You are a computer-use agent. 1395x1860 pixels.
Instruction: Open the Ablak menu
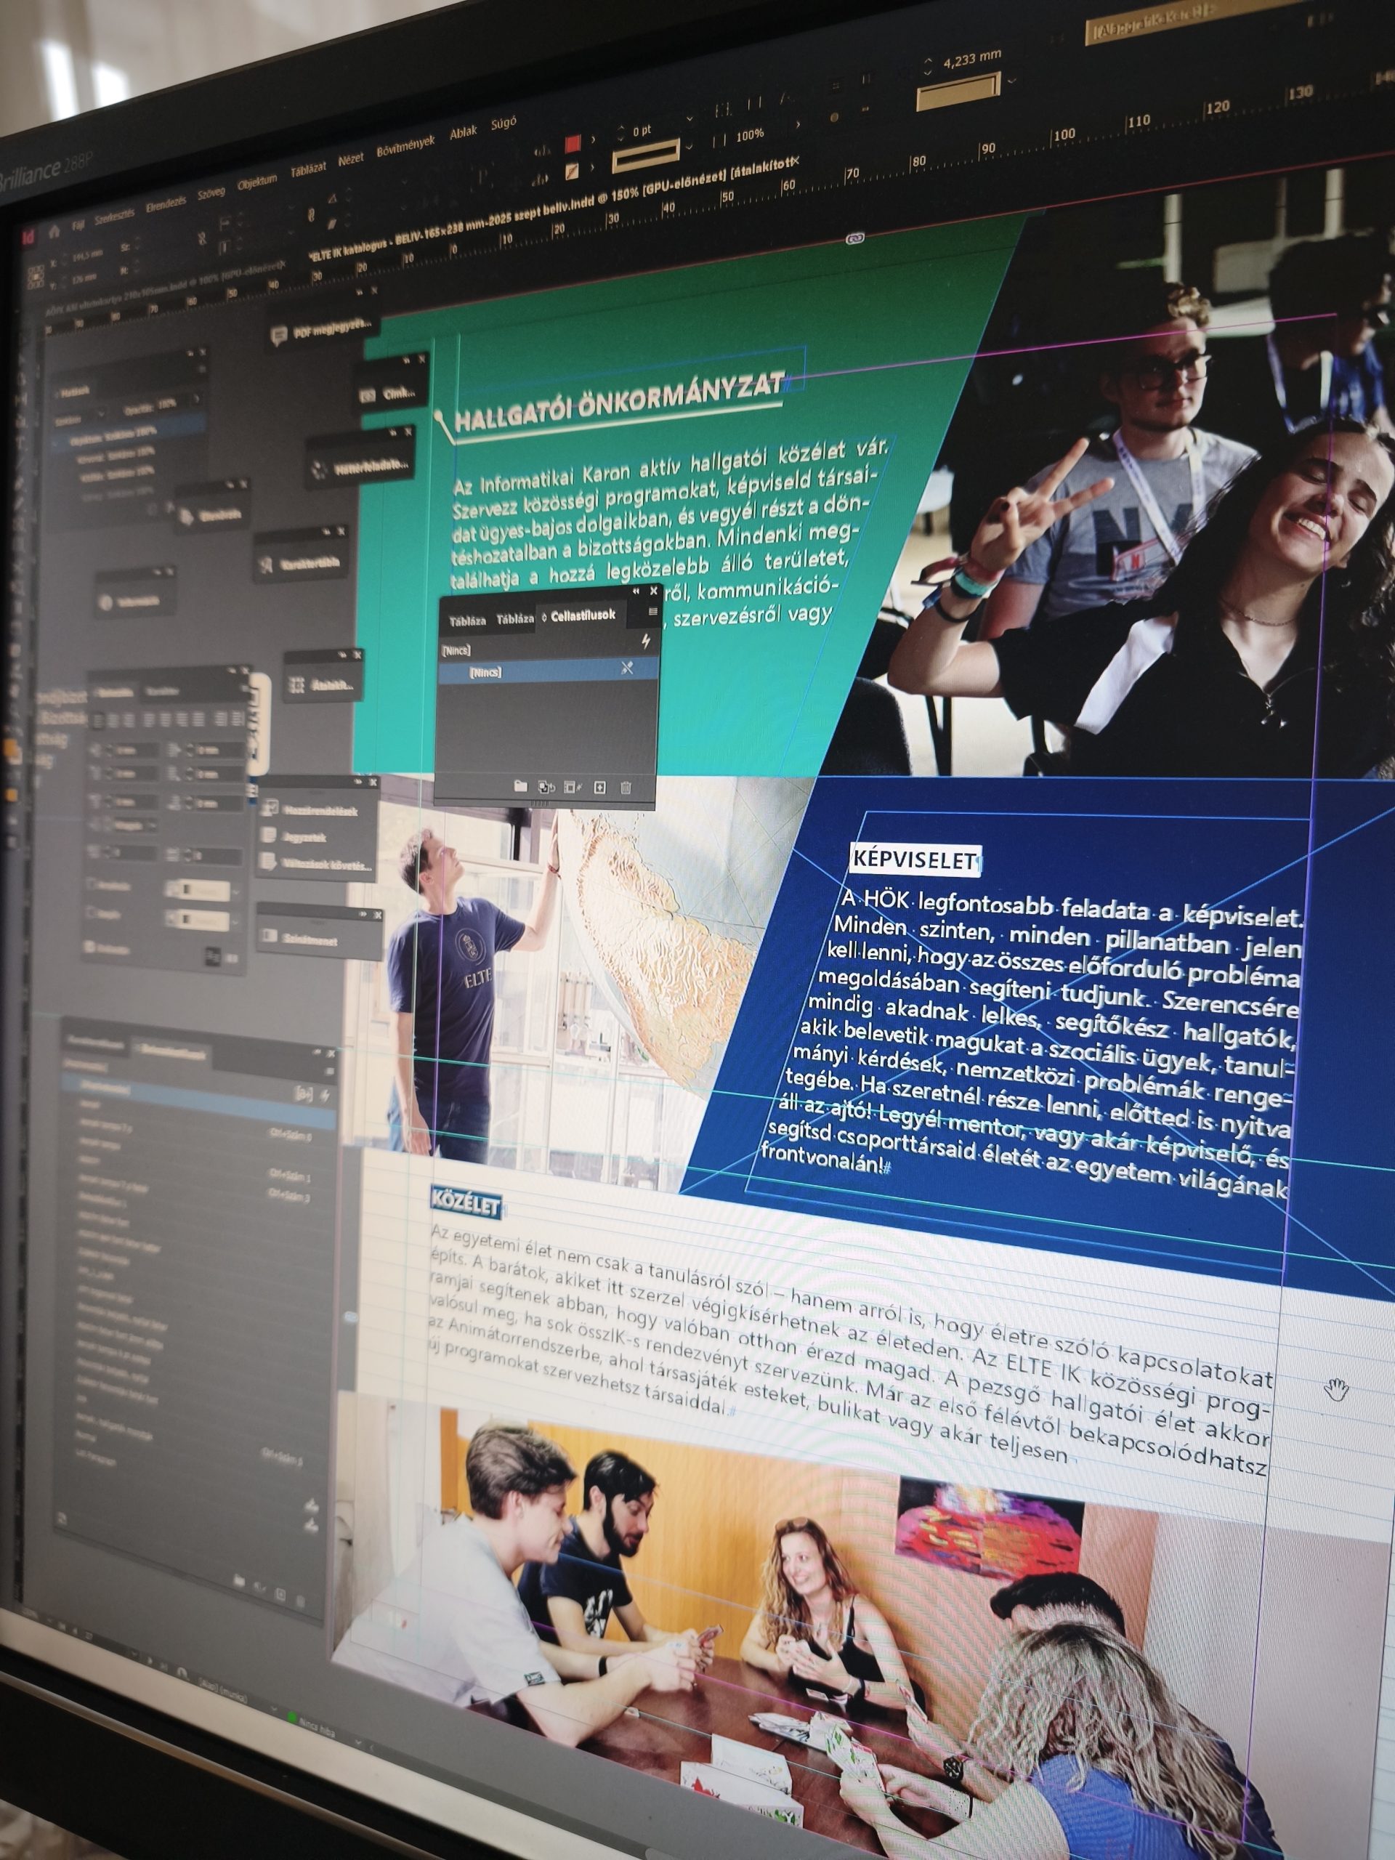464,132
